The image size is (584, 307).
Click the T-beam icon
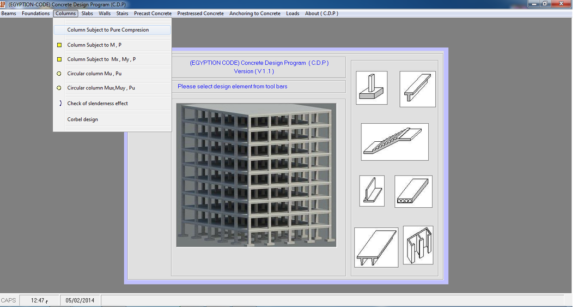coord(417,89)
